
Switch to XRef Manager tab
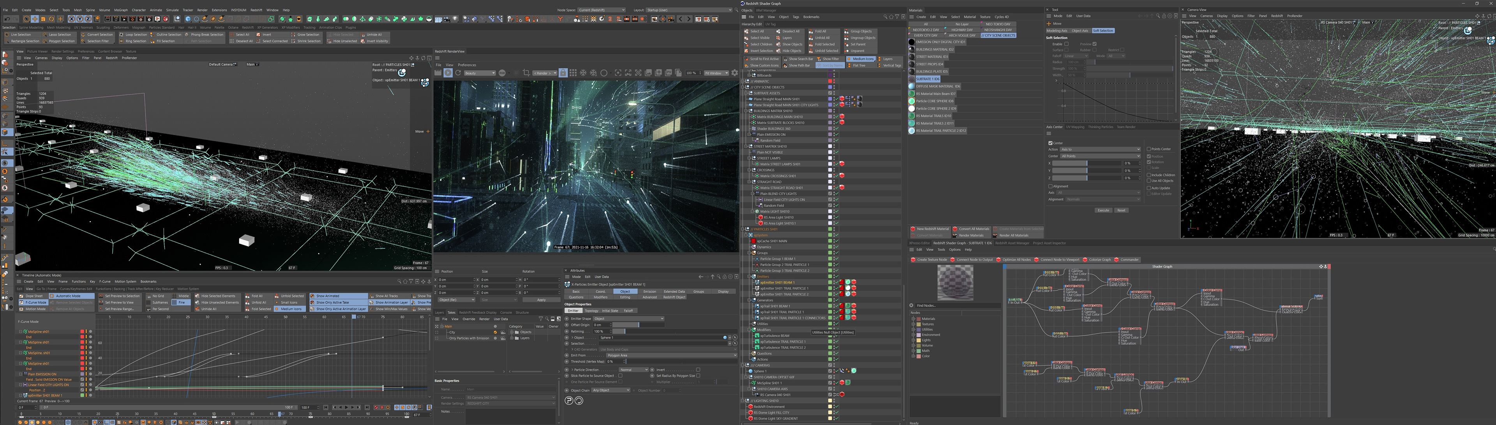click(x=766, y=10)
